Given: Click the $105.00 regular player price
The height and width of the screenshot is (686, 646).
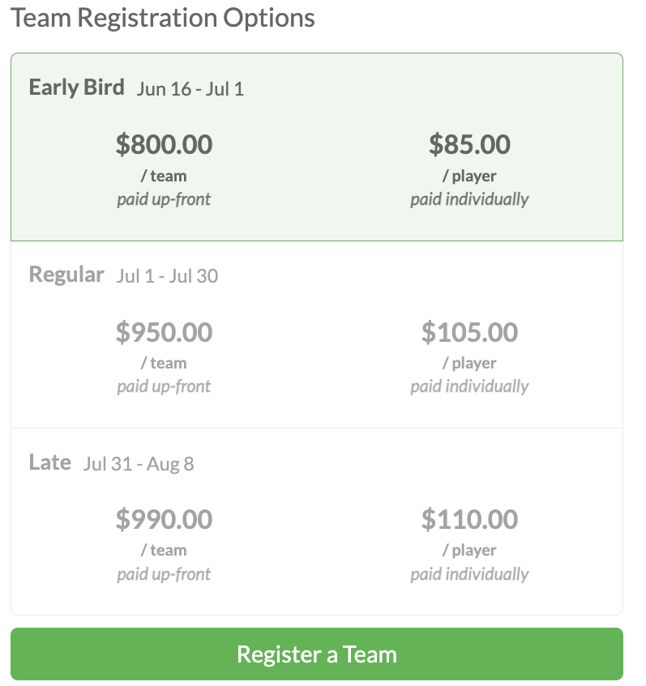Looking at the screenshot, I should click(x=469, y=331).
